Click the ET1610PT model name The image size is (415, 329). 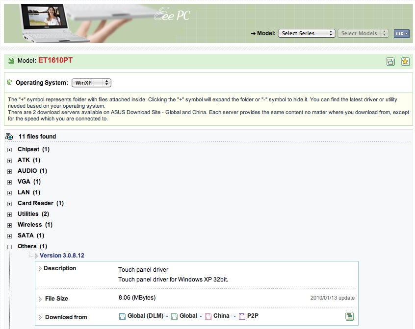55,60
